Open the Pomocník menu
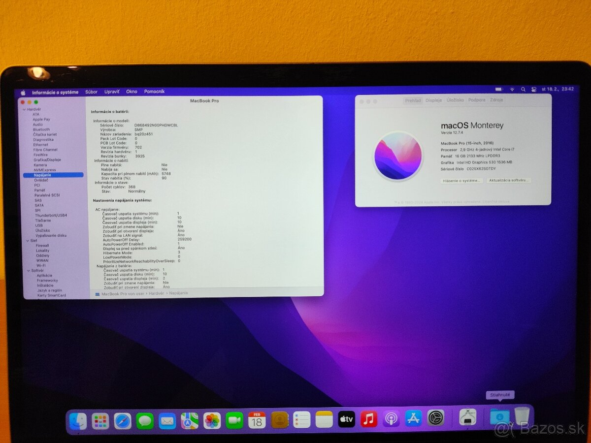 click(155, 92)
